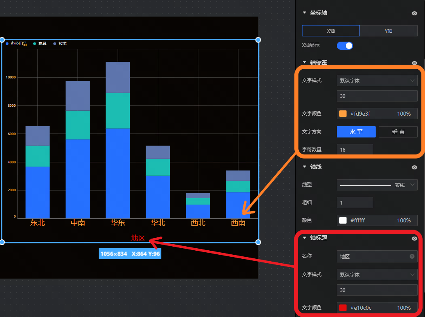Click the top-right resize handle of the chart
This screenshot has height=317, width=425.
tap(258, 40)
